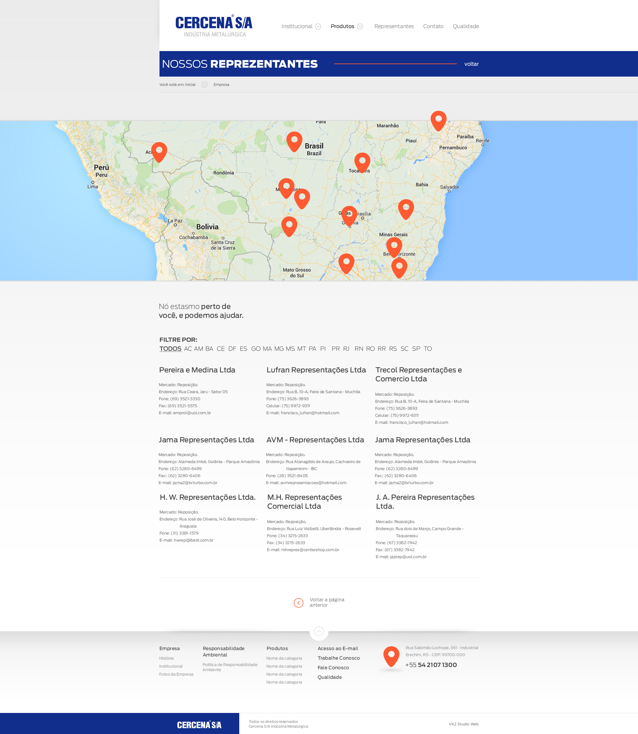Filter representatives by AM

pos(199,349)
